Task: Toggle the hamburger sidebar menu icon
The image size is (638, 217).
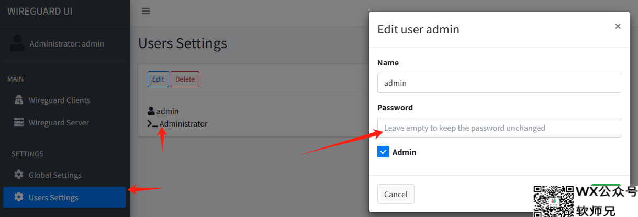Action: tap(146, 11)
